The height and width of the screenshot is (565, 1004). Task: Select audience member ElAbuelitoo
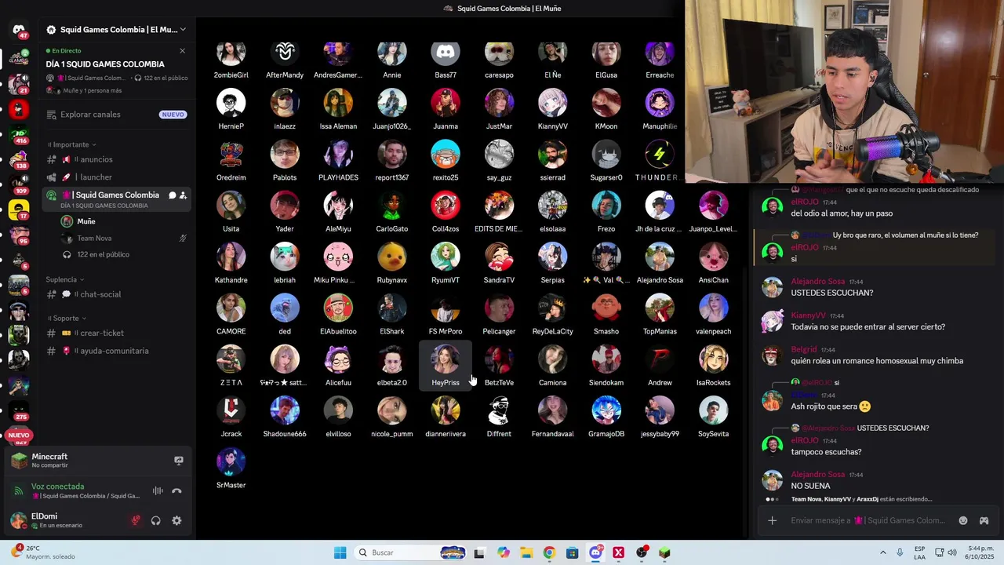338,315
